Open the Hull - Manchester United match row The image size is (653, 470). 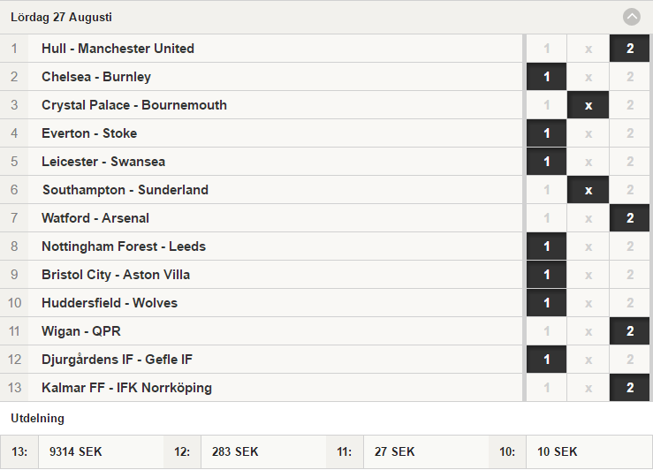click(262, 49)
